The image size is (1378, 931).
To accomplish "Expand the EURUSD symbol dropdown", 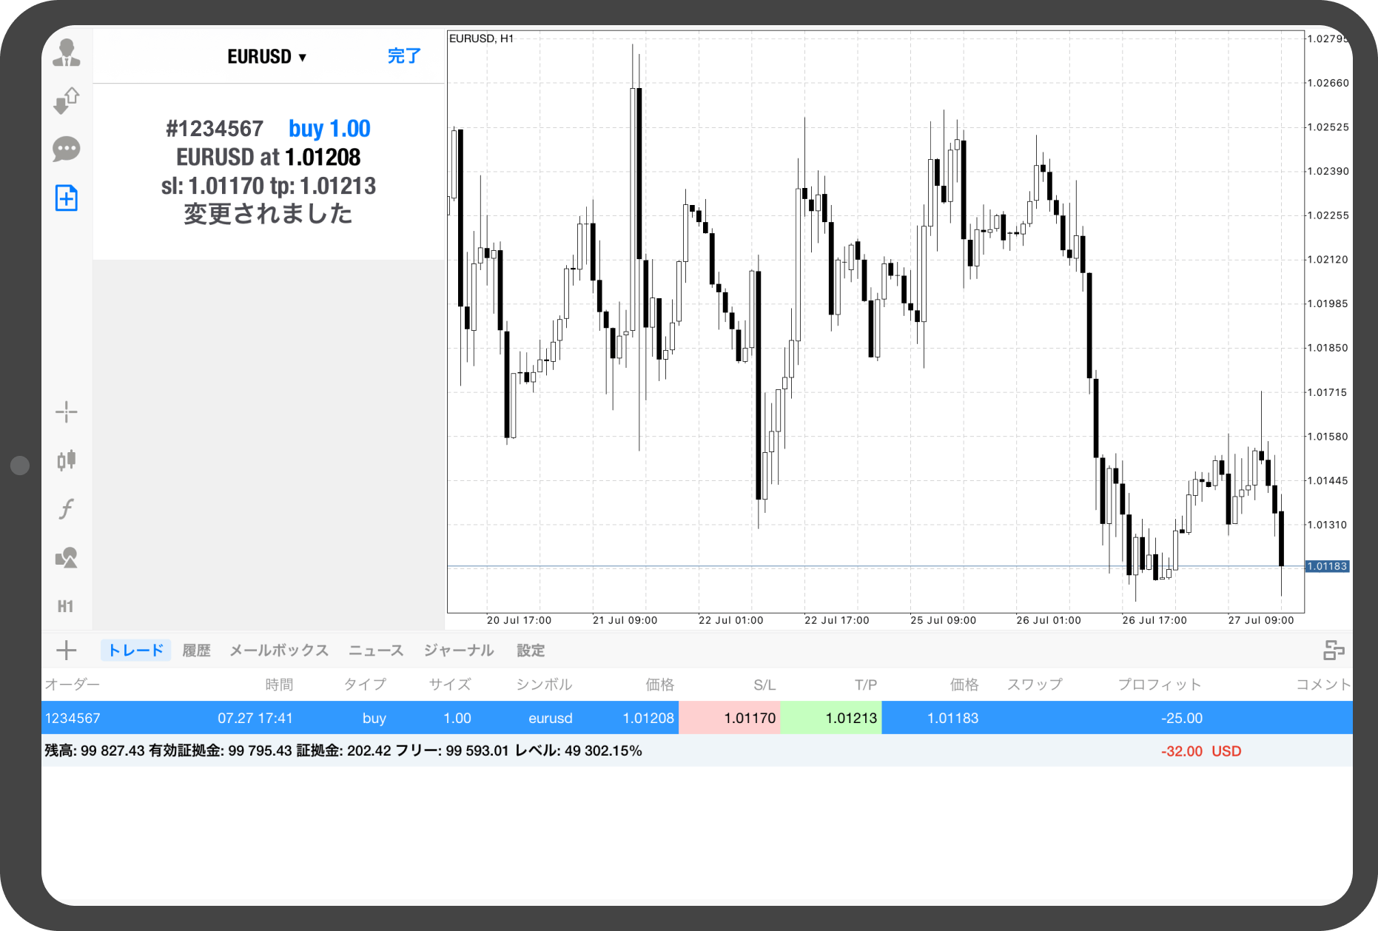I will coord(266,57).
